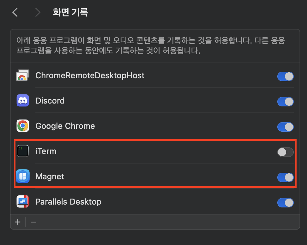Click the Discord app icon

click(x=23, y=101)
